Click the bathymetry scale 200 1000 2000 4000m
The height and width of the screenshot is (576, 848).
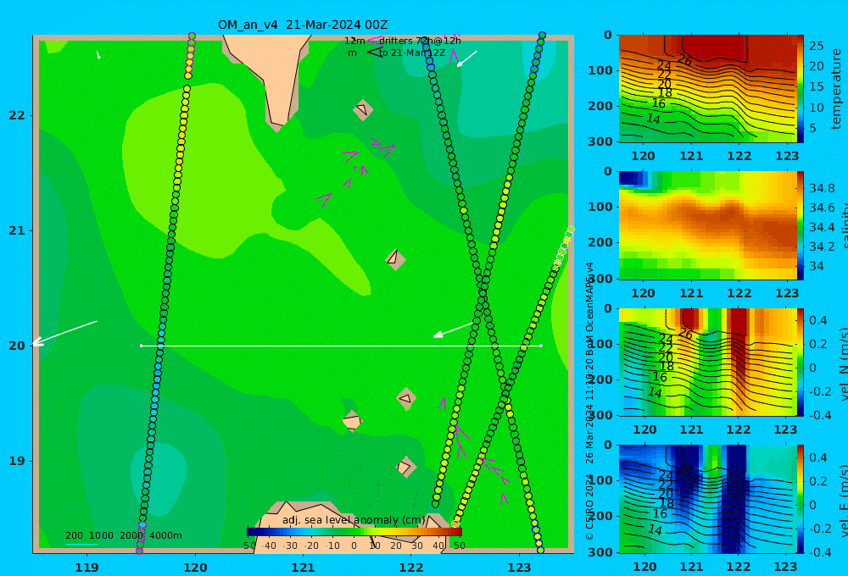123,535
